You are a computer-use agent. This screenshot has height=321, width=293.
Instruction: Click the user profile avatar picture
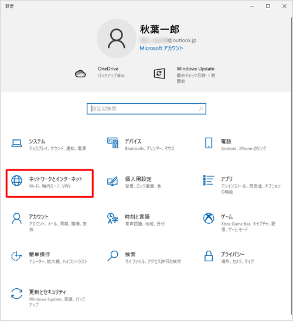point(117,38)
